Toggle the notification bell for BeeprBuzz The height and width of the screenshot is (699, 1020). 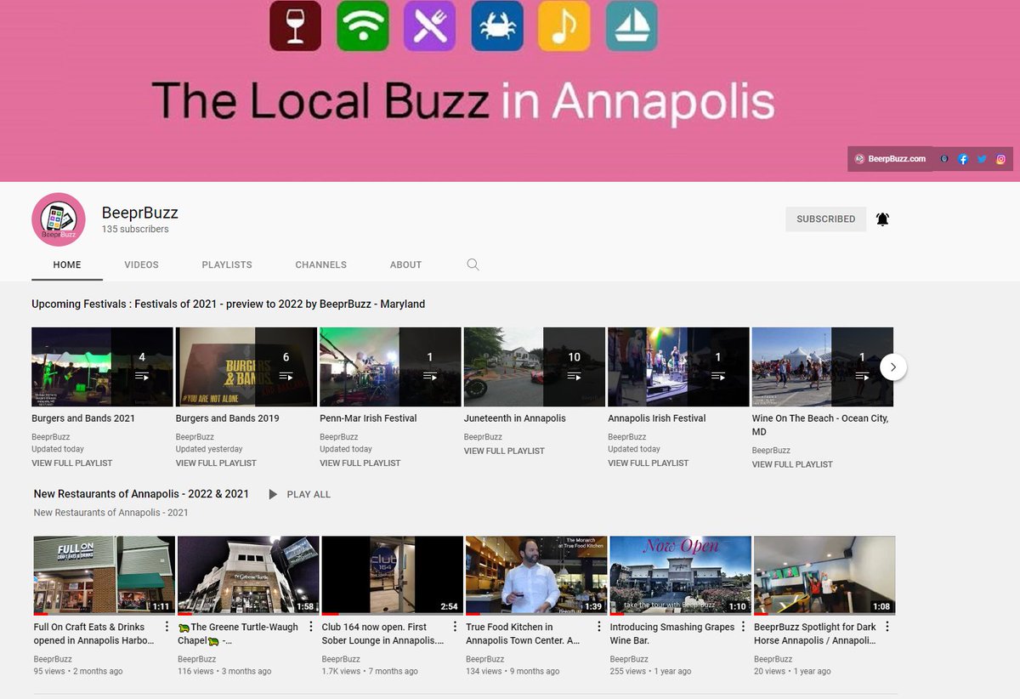882,219
